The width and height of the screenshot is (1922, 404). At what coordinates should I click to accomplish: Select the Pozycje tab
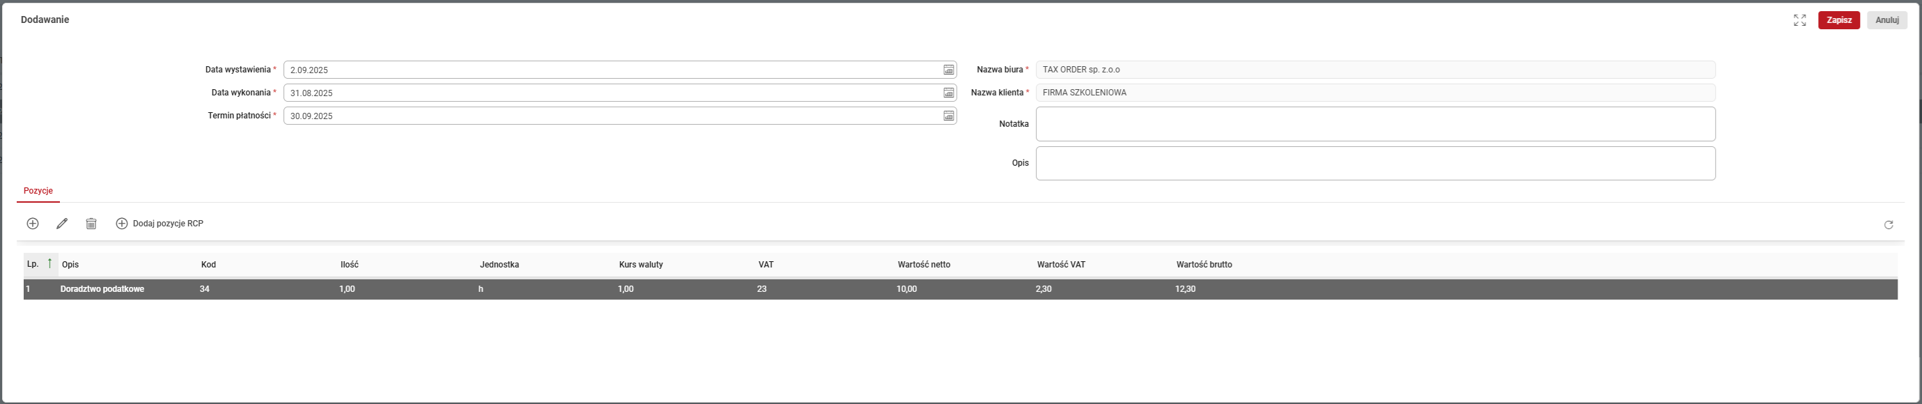38,191
